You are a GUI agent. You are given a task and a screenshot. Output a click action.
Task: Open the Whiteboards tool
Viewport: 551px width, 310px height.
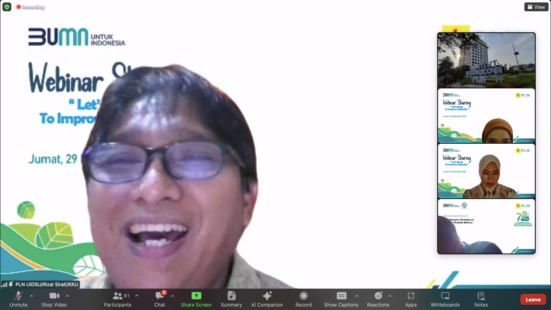coord(445,299)
